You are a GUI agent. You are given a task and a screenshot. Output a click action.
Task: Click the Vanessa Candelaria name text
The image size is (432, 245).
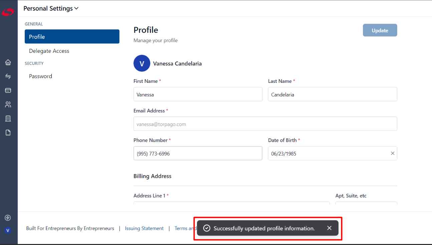pyautogui.click(x=177, y=64)
